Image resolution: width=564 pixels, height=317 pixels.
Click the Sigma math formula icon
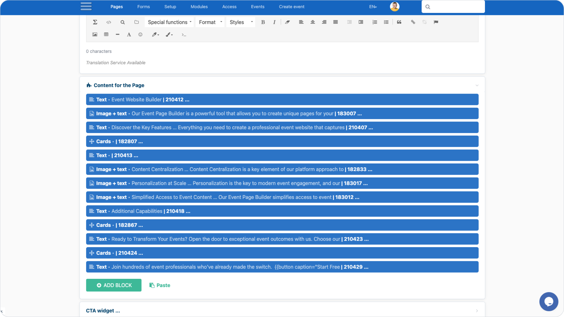95,22
